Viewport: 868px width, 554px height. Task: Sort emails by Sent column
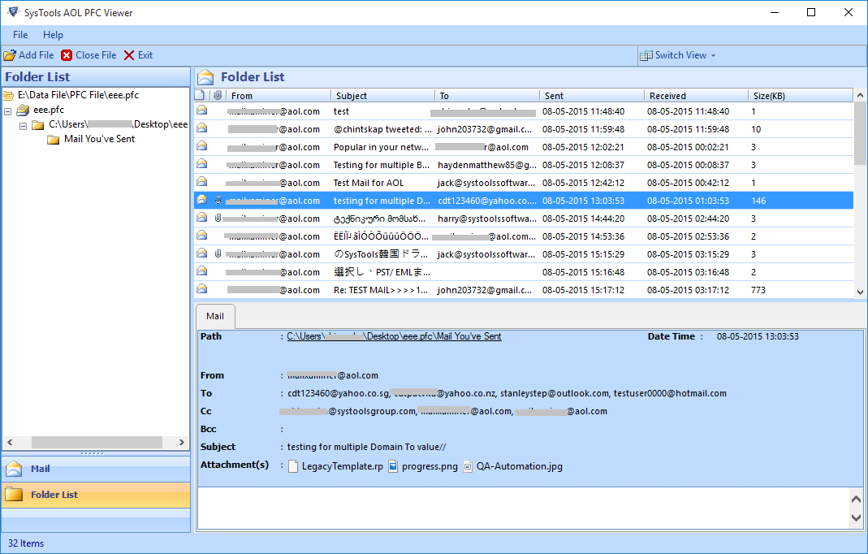pyautogui.click(x=592, y=96)
